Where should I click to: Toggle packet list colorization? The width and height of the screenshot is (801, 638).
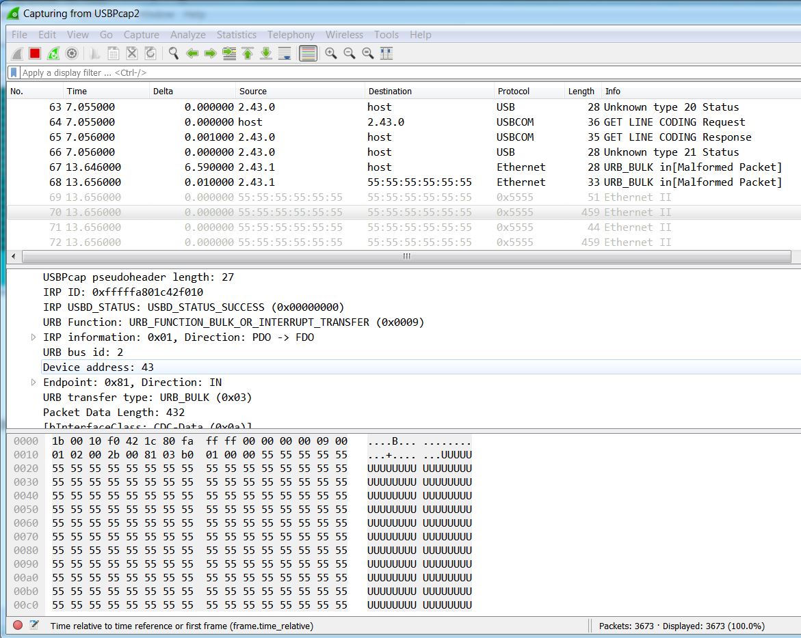click(308, 53)
